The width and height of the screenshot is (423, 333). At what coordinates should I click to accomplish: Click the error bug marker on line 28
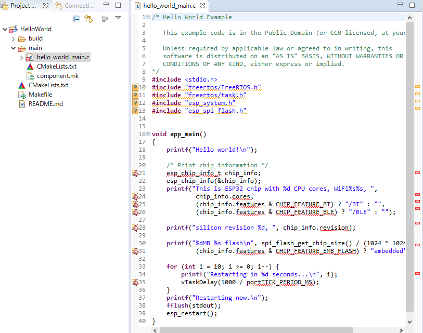click(x=135, y=228)
